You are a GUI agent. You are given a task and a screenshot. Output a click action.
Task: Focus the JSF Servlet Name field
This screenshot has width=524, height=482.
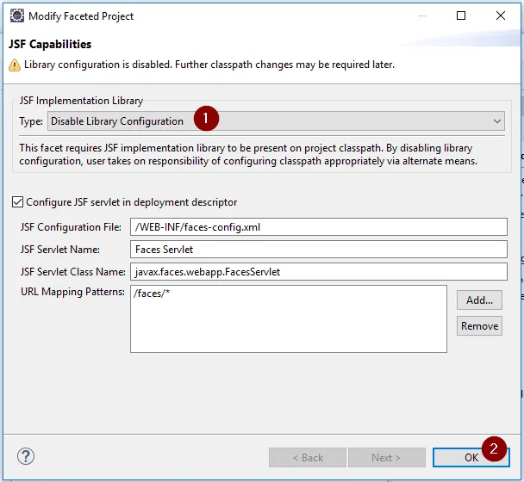pyautogui.click(x=319, y=250)
